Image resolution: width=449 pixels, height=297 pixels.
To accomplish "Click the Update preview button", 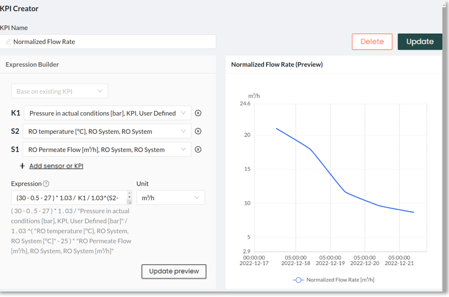I will tap(174, 272).
